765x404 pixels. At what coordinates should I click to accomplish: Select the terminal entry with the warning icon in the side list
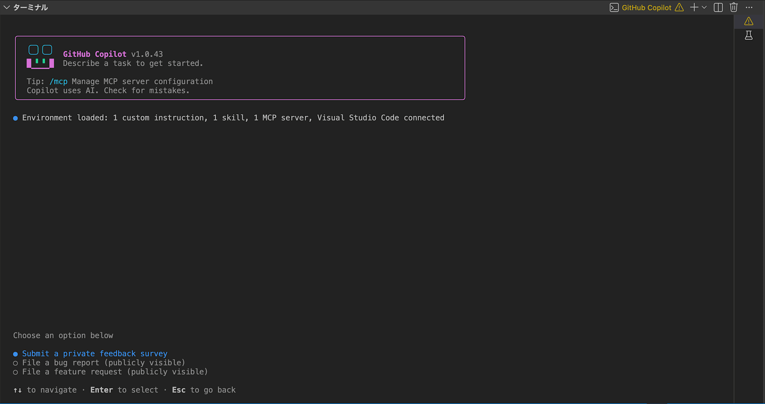[749, 21]
